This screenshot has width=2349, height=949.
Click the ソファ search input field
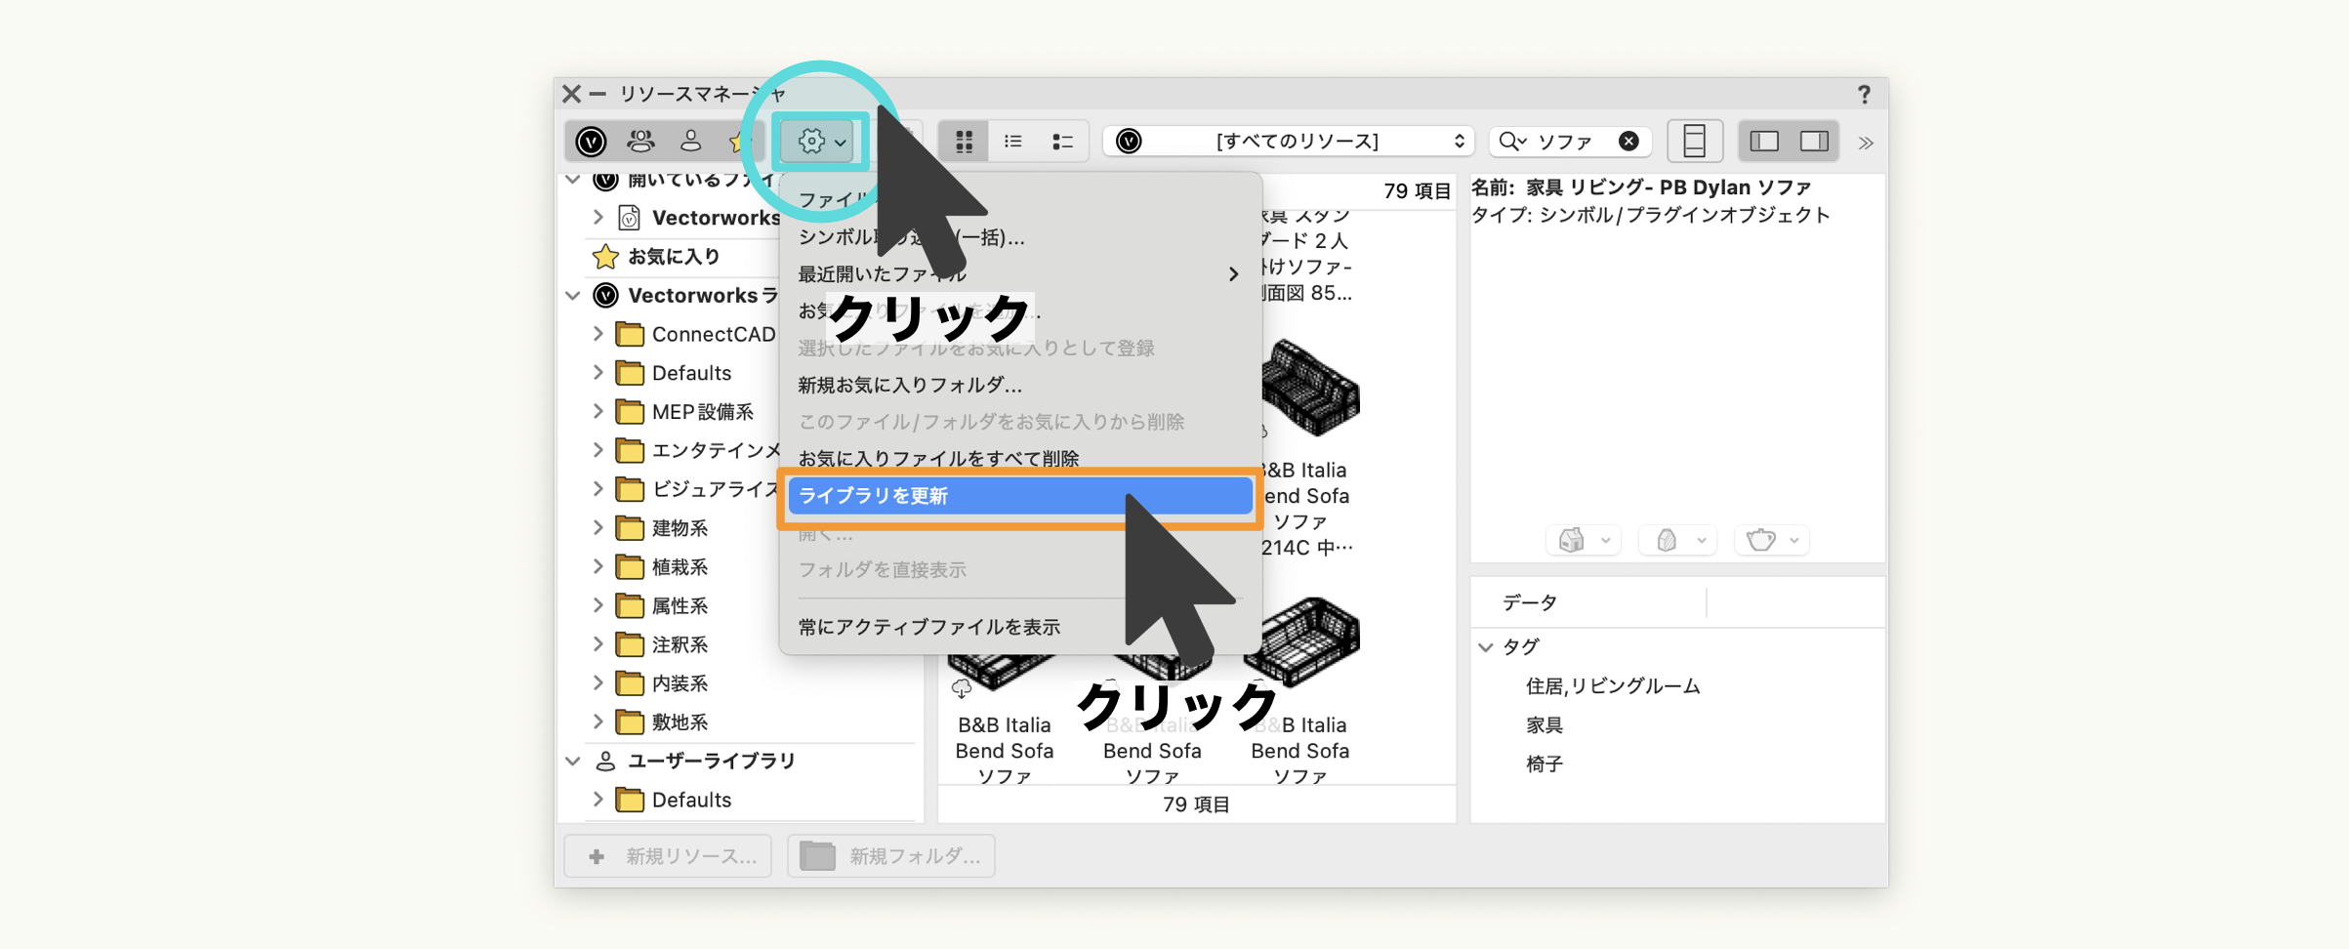click(1573, 142)
